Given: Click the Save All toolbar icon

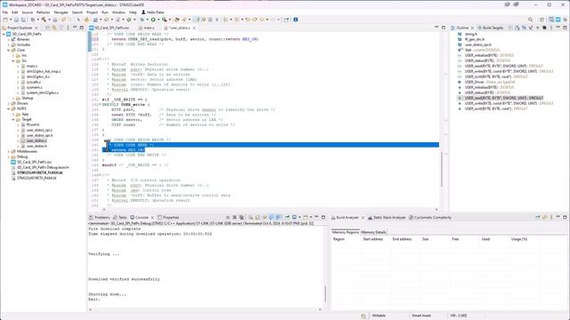Looking at the screenshot, I should pos(23,20).
